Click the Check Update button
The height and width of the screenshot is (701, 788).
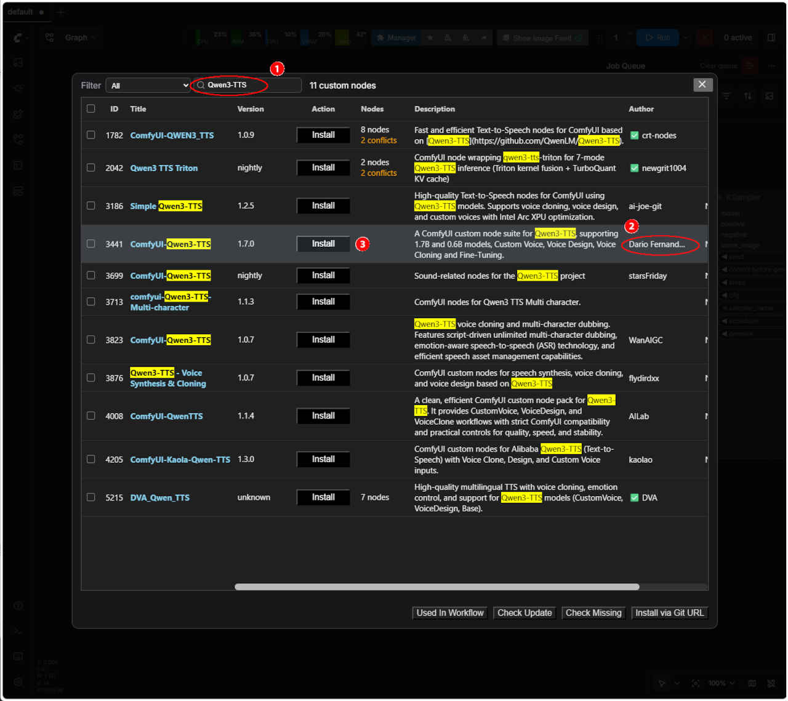point(525,613)
